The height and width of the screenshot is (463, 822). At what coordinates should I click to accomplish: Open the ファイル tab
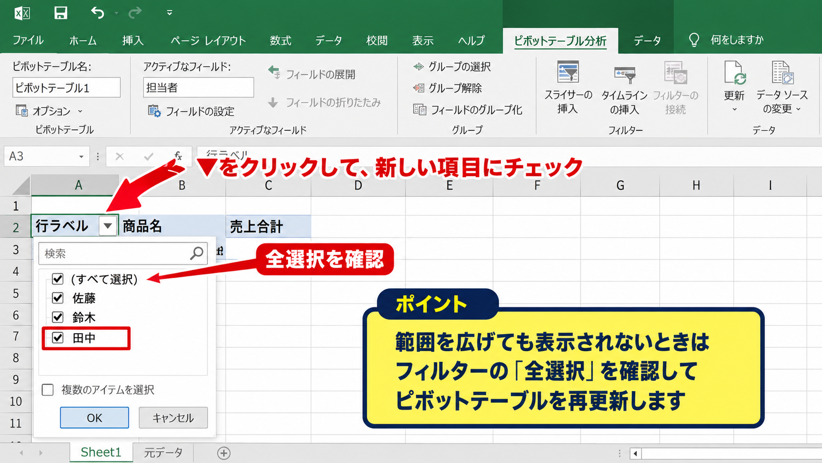[28, 40]
